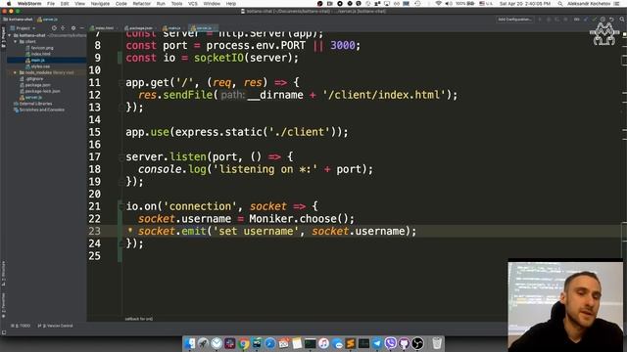Fold the io.on block at line 21
The width and height of the screenshot is (627, 352).
121,206
